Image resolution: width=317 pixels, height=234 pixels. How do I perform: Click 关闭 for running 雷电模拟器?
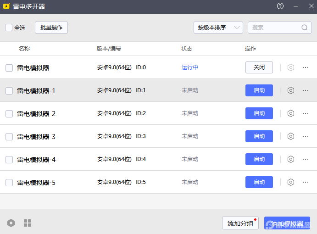[259, 67]
